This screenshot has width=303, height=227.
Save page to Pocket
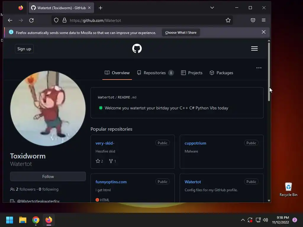(253, 20)
